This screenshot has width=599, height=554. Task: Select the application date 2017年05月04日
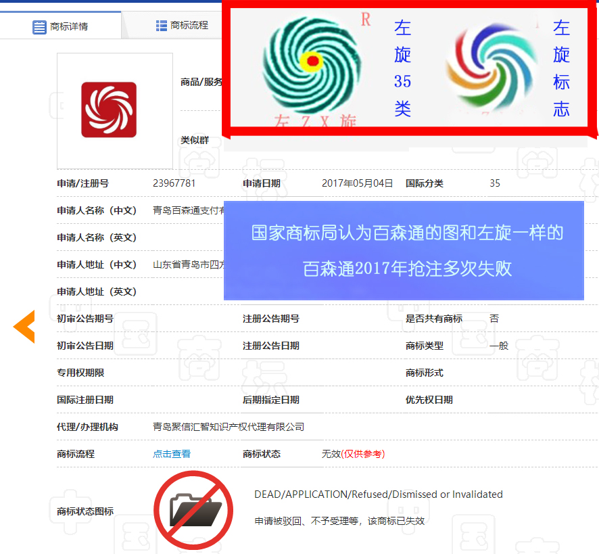tap(357, 183)
